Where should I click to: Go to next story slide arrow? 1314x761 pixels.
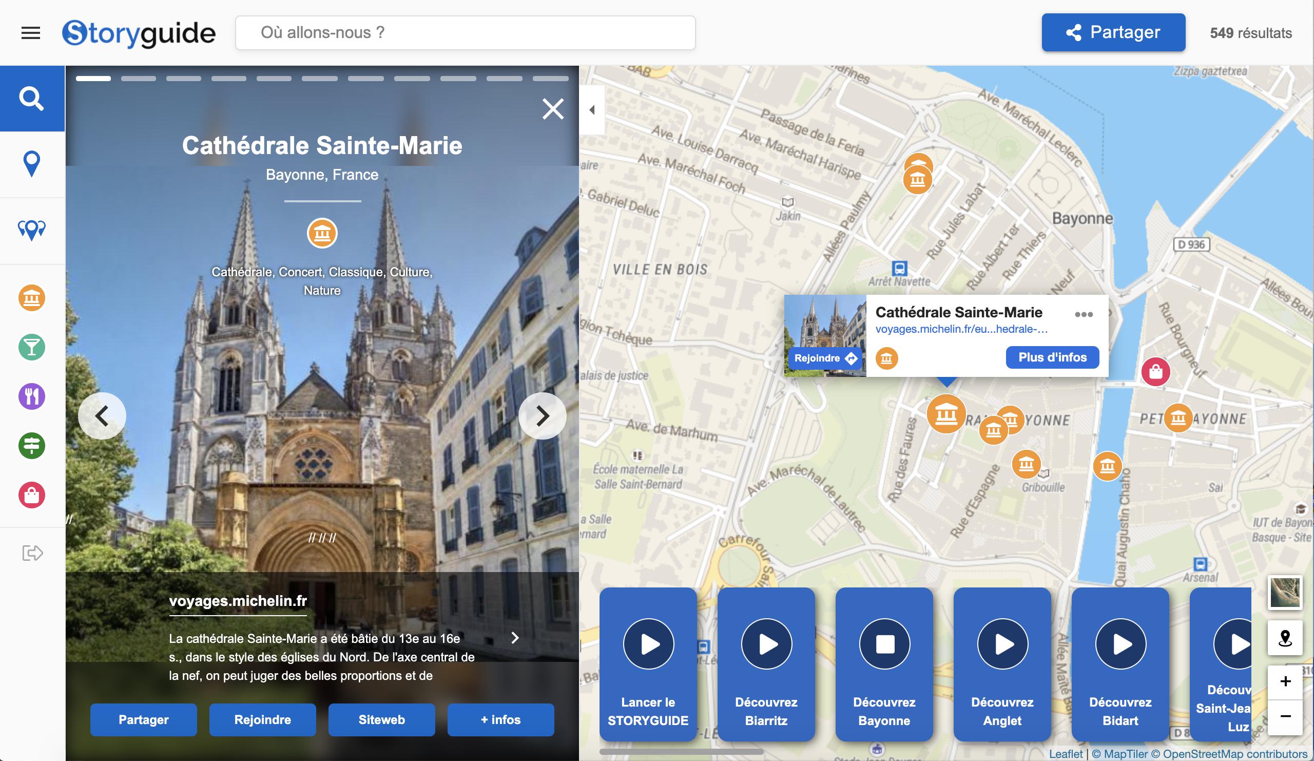pyautogui.click(x=543, y=416)
